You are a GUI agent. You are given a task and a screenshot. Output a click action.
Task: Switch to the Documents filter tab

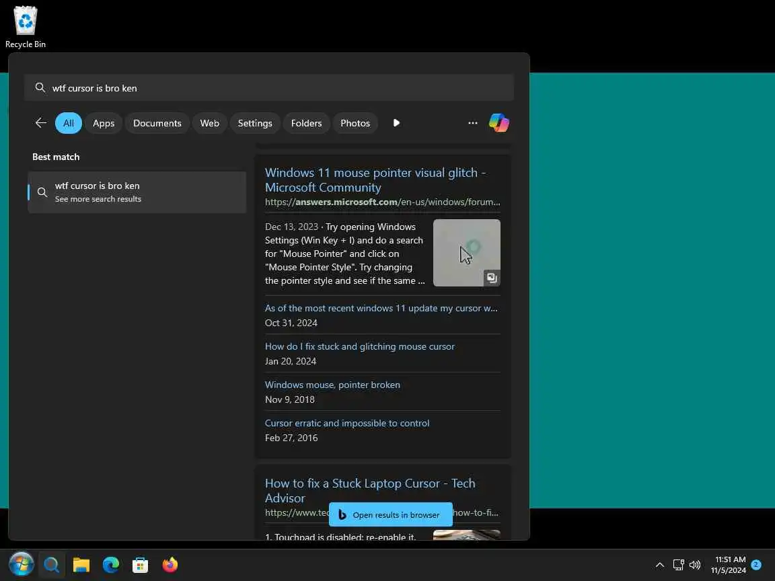coord(157,123)
